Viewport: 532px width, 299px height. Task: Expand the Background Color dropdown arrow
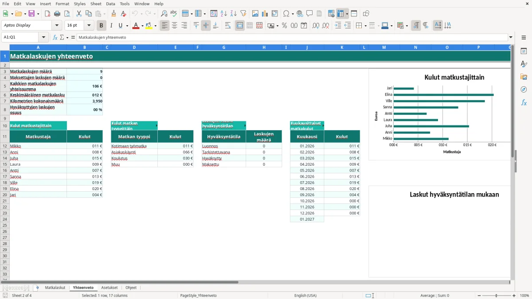155,26
